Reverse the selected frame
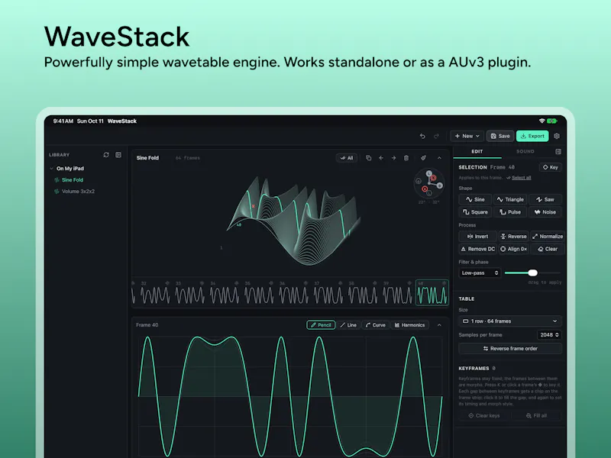Image resolution: width=611 pixels, height=458 pixels. [513, 236]
